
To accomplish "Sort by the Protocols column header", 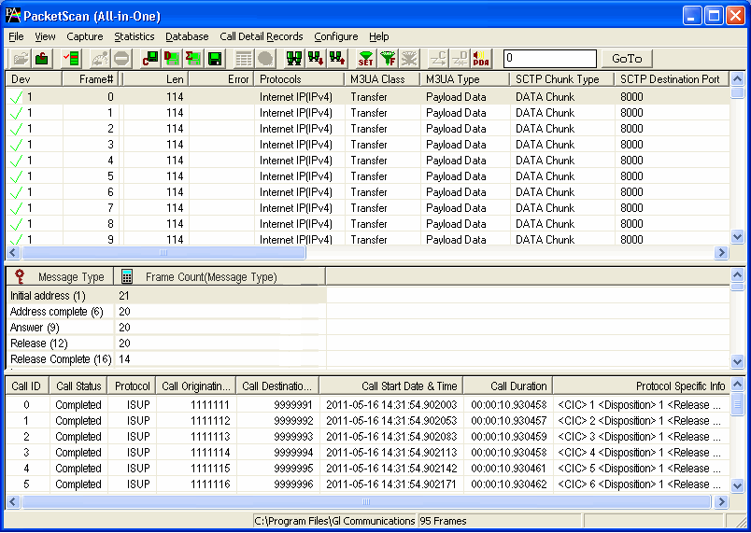I will [299, 79].
